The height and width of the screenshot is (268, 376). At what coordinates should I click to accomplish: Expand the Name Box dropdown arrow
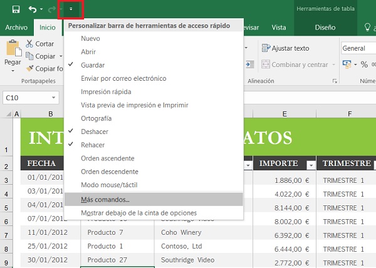tap(53, 98)
